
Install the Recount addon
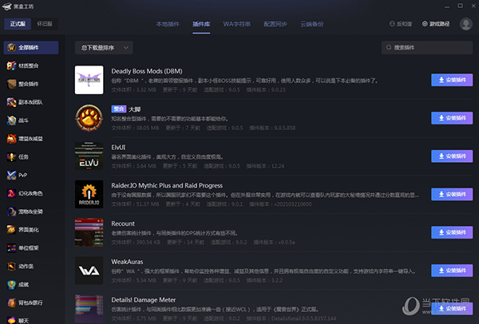[x=452, y=232]
